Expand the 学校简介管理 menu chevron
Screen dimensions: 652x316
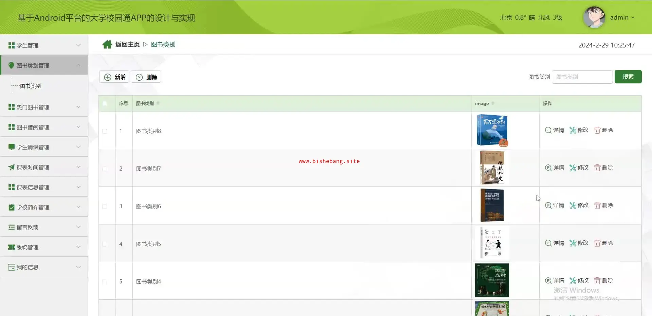coord(78,207)
